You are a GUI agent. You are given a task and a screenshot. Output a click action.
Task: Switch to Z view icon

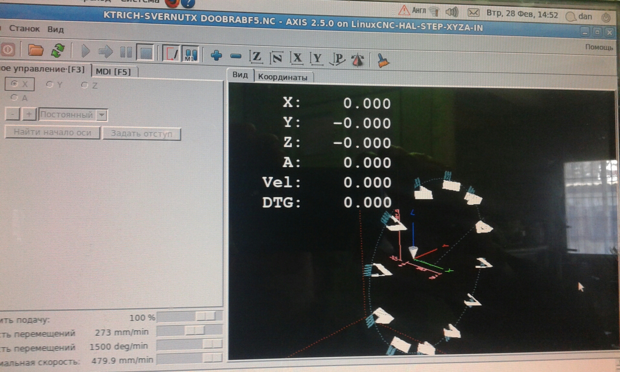tap(256, 57)
